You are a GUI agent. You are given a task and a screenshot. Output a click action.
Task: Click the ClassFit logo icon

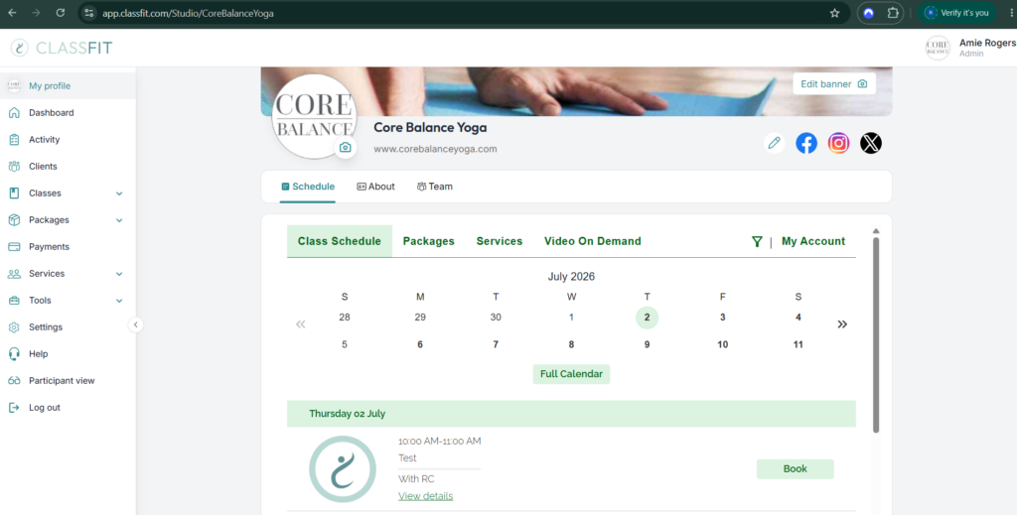20,48
